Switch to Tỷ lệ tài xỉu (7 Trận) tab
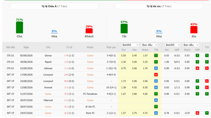 159,6
